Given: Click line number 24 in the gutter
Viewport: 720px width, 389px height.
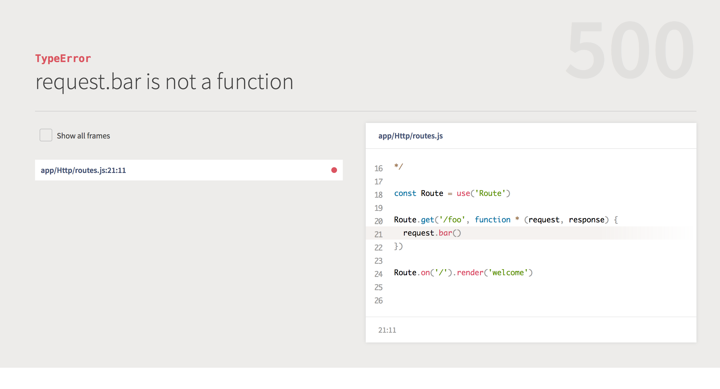Looking at the screenshot, I should [378, 274].
